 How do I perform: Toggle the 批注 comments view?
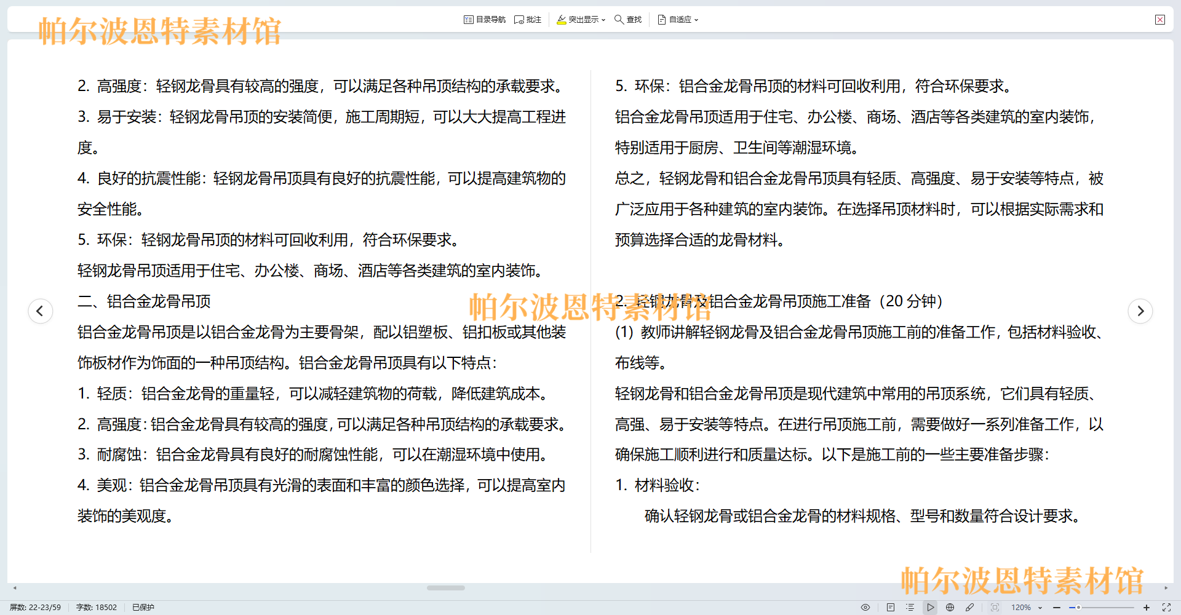tap(528, 20)
